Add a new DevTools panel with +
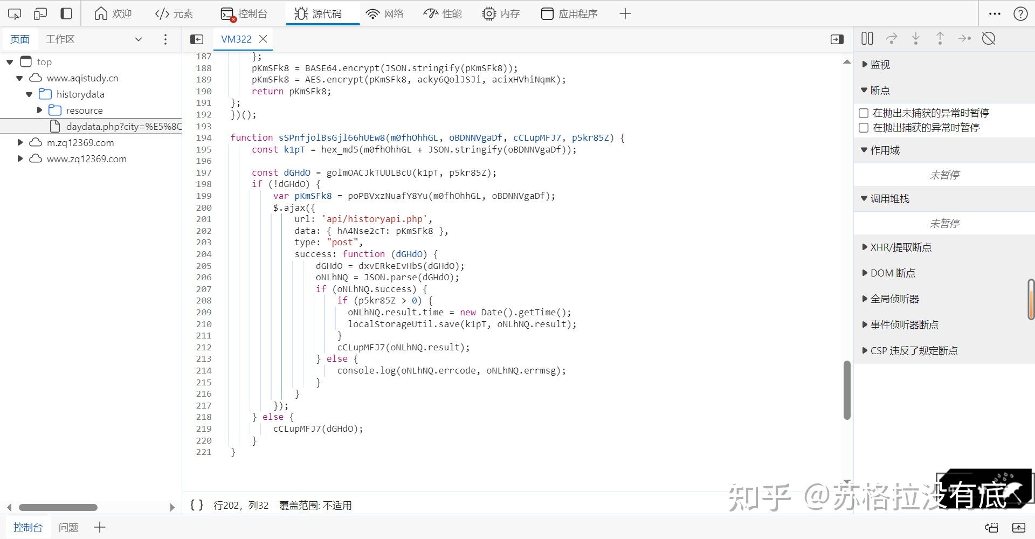The width and height of the screenshot is (1035, 539). click(625, 13)
